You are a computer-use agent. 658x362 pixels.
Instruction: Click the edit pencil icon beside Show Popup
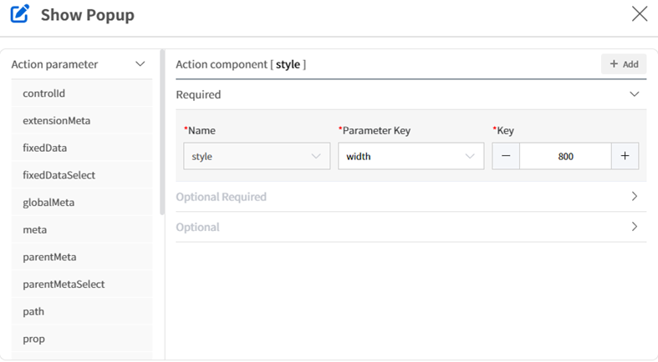20,14
